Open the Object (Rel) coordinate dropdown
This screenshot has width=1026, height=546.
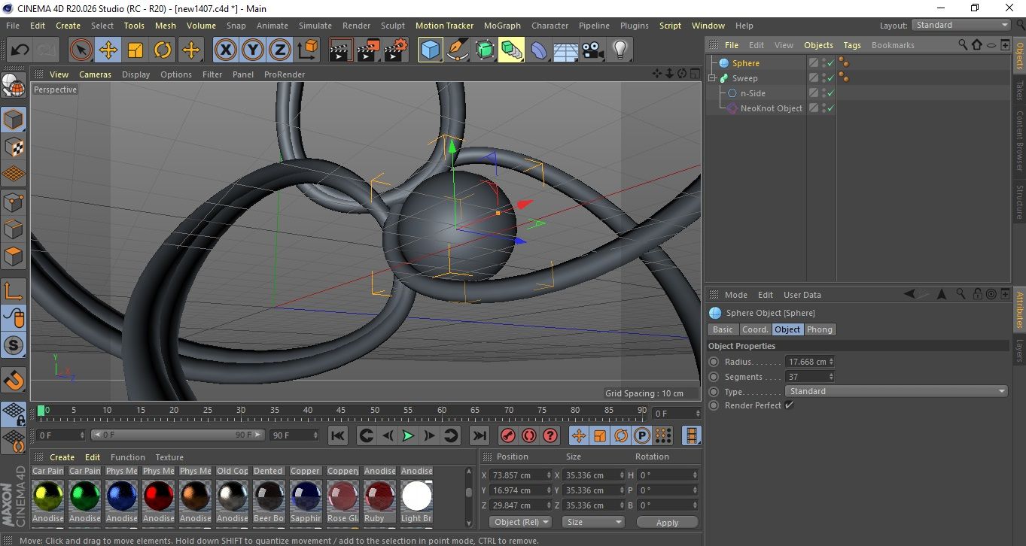(x=520, y=522)
